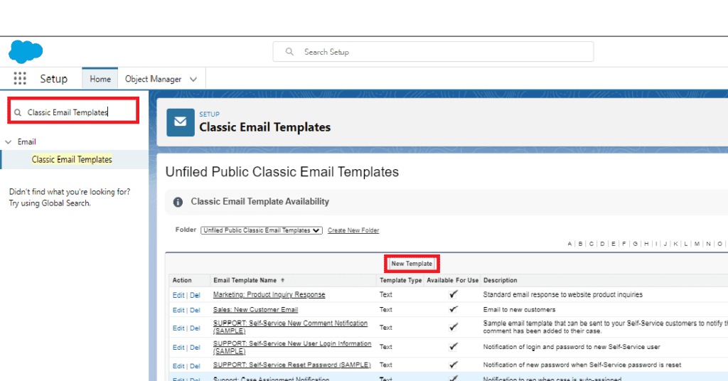Click 'Email to new customers' description
This screenshot has height=381, width=728.
coord(519,309)
